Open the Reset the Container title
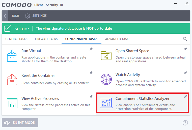This screenshot has width=192, height=130. (38, 76)
